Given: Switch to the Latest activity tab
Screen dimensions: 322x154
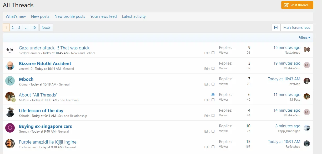Looking at the screenshot, I should pyautogui.click(x=134, y=16).
